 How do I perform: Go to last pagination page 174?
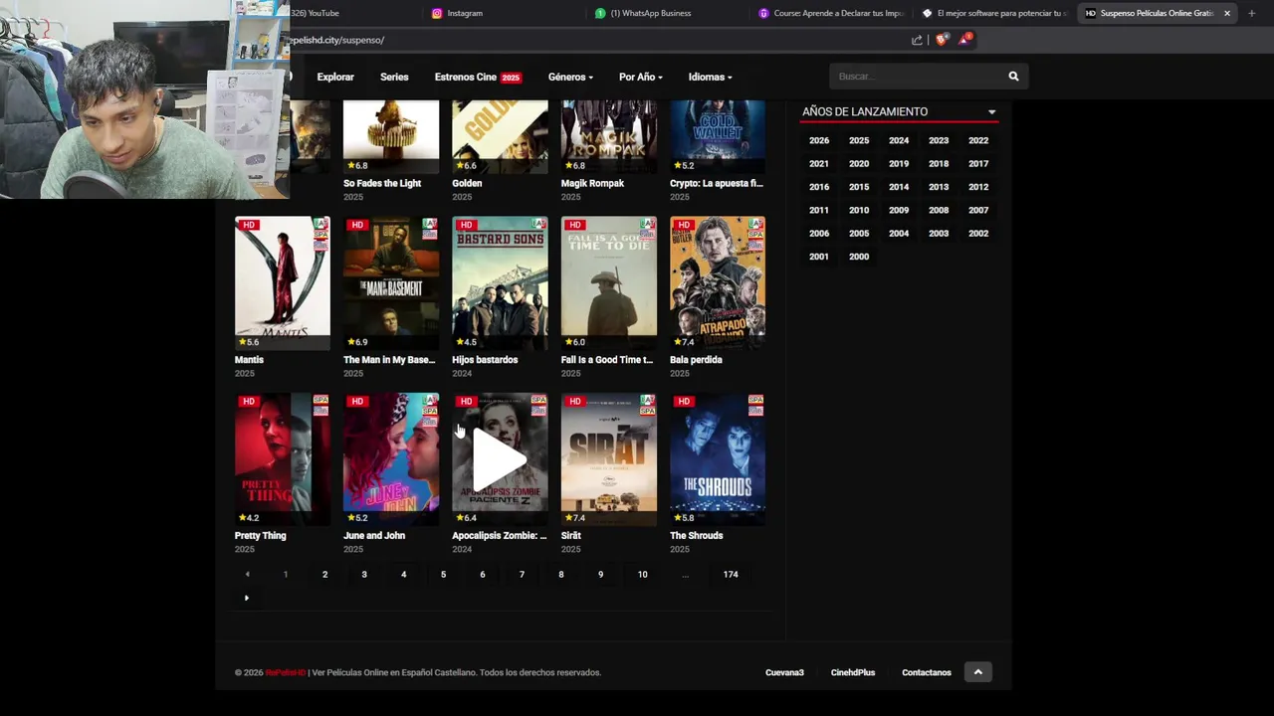(731, 574)
